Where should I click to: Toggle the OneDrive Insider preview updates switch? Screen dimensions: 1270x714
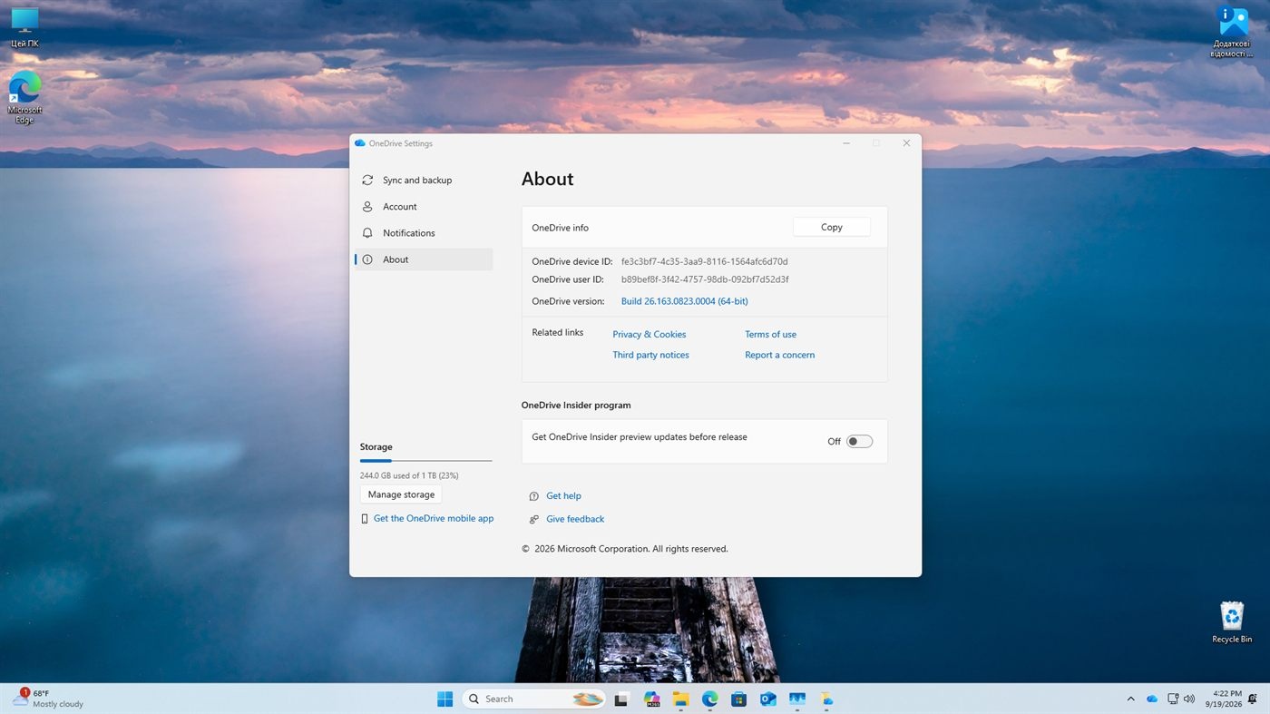pyautogui.click(x=859, y=442)
